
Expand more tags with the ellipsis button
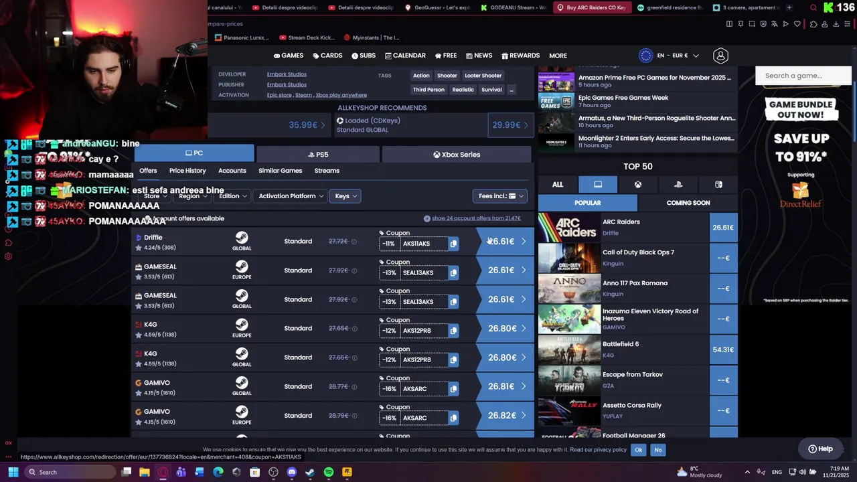(512, 90)
